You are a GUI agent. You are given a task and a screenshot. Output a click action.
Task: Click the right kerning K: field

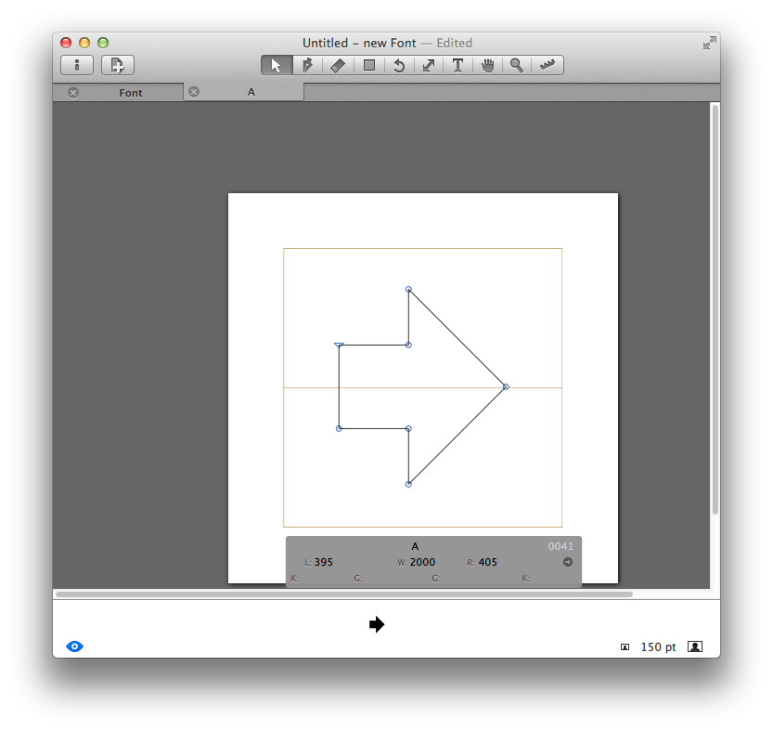(x=525, y=579)
